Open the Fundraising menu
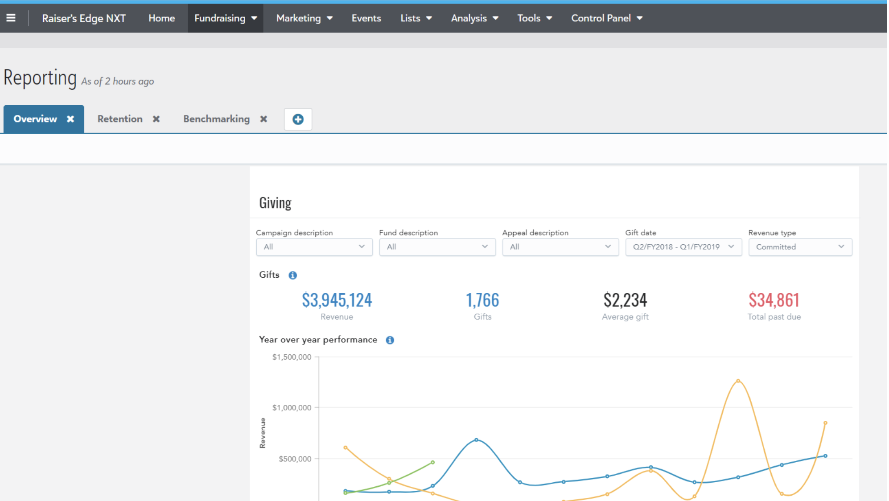889x501 pixels. (225, 18)
